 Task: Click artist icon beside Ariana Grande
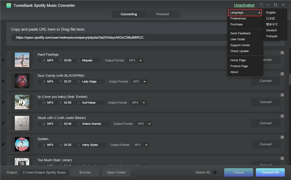pyautogui.click(x=79, y=124)
